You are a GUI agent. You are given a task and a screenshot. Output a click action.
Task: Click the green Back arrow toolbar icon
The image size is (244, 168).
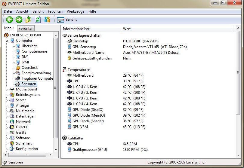10,20
